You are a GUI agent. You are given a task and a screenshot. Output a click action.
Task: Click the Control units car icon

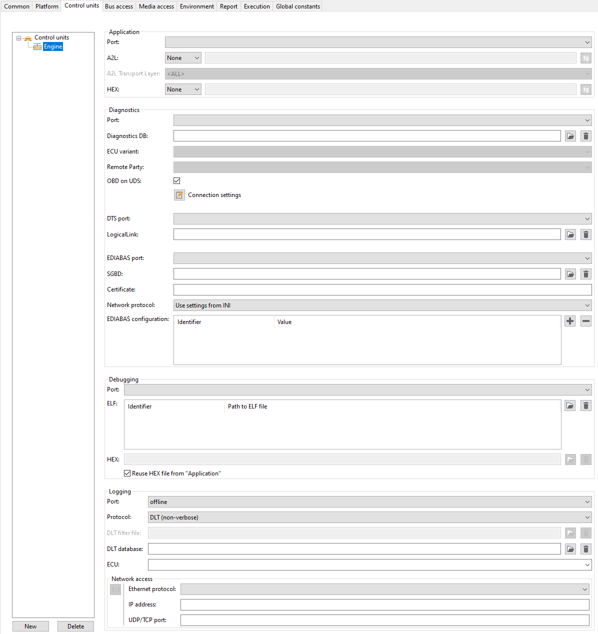coord(28,38)
